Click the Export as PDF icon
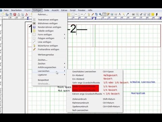 tap(27, 14)
